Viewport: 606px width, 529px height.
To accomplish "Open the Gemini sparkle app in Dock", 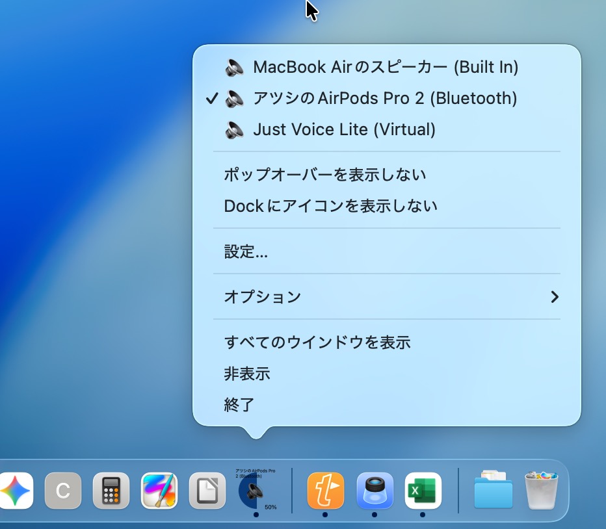I will [x=14, y=491].
